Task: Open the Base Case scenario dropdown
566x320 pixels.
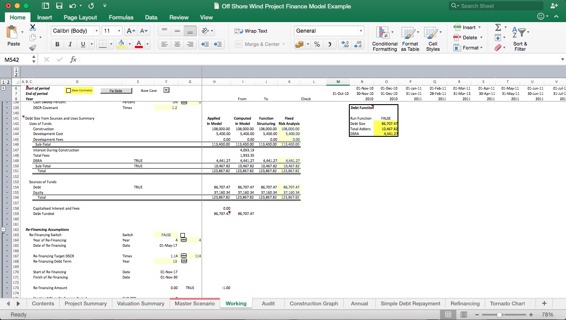Action: pos(166,90)
